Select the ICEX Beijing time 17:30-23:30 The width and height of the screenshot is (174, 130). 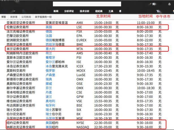(x=103, y=66)
